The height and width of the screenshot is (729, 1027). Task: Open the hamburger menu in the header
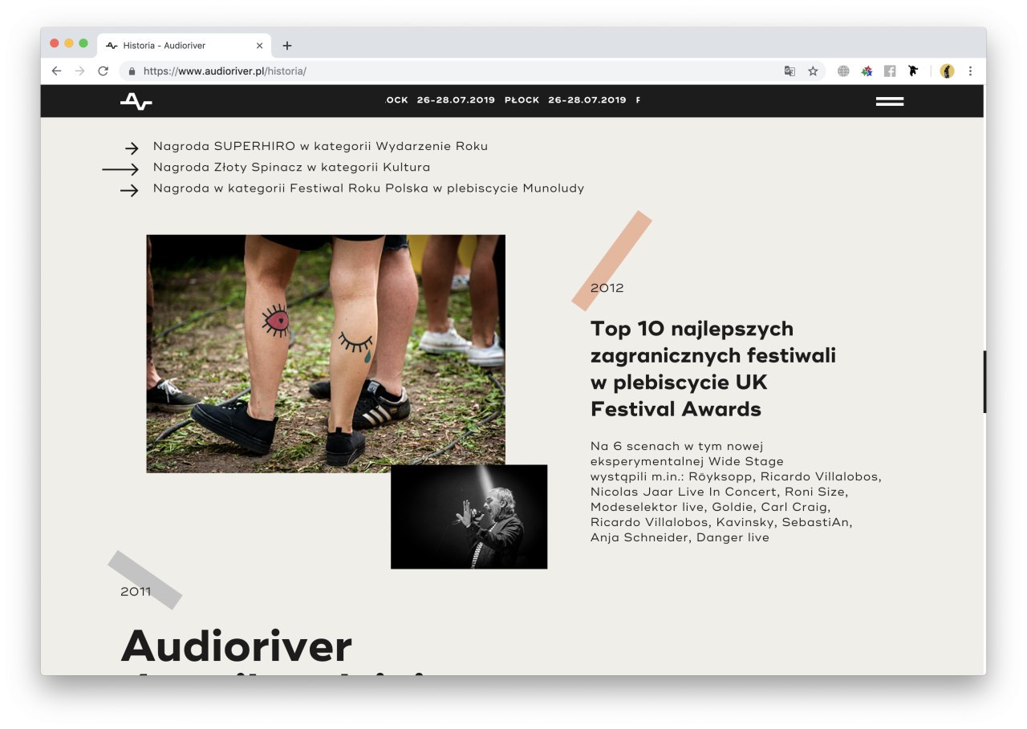pos(890,101)
